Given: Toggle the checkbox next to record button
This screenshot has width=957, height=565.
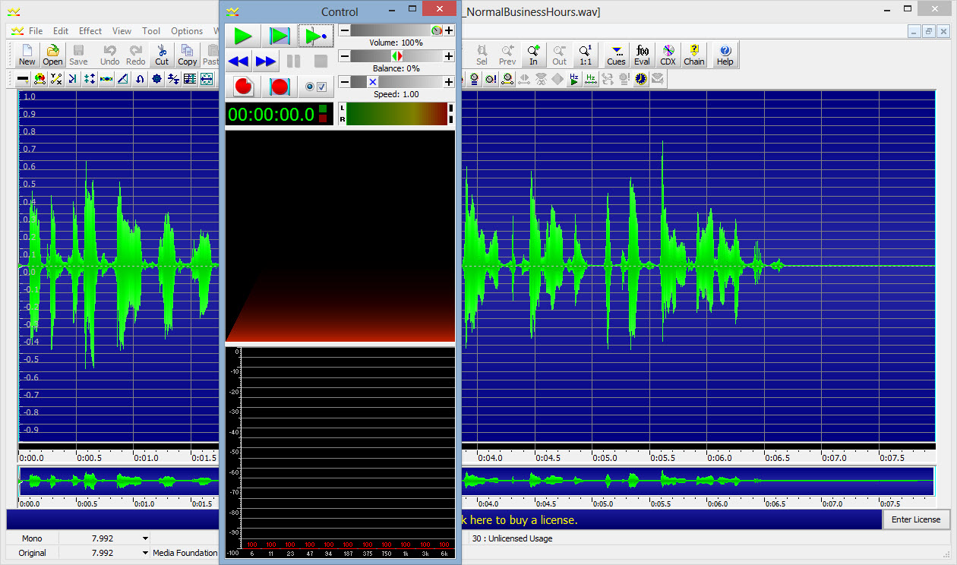Looking at the screenshot, I should tap(321, 87).
